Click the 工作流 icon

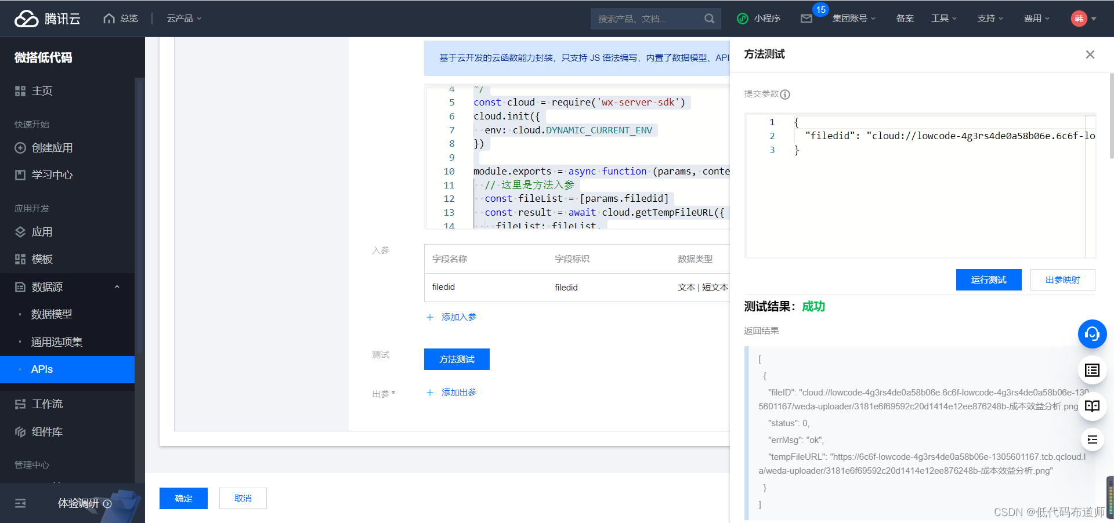point(20,404)
